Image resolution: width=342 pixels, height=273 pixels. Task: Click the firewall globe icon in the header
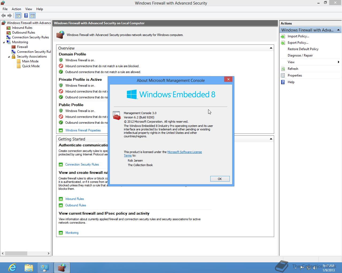(60, 35)
